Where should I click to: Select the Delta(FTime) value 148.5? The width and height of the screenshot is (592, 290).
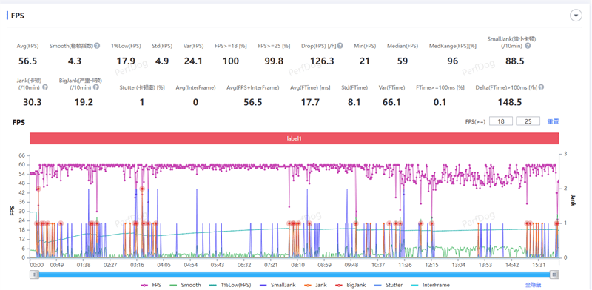[510, 102]
